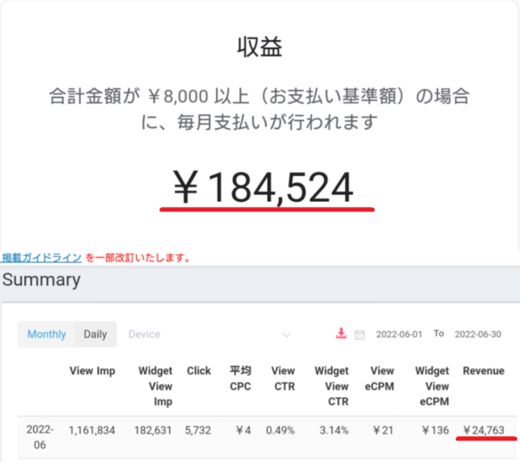Screen dimensions: 520x462
Task: Click the red download report icon
Action: 341,334
